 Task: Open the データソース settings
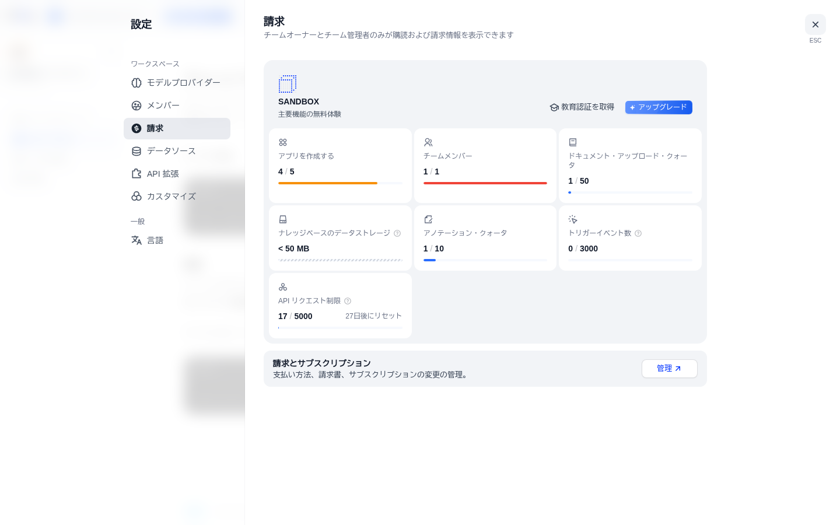pyautogui.click(x=177, y=151)
